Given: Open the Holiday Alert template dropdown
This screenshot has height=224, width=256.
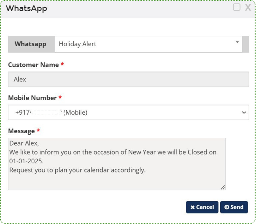Looking at the screenshot, I should pos(148,44).
